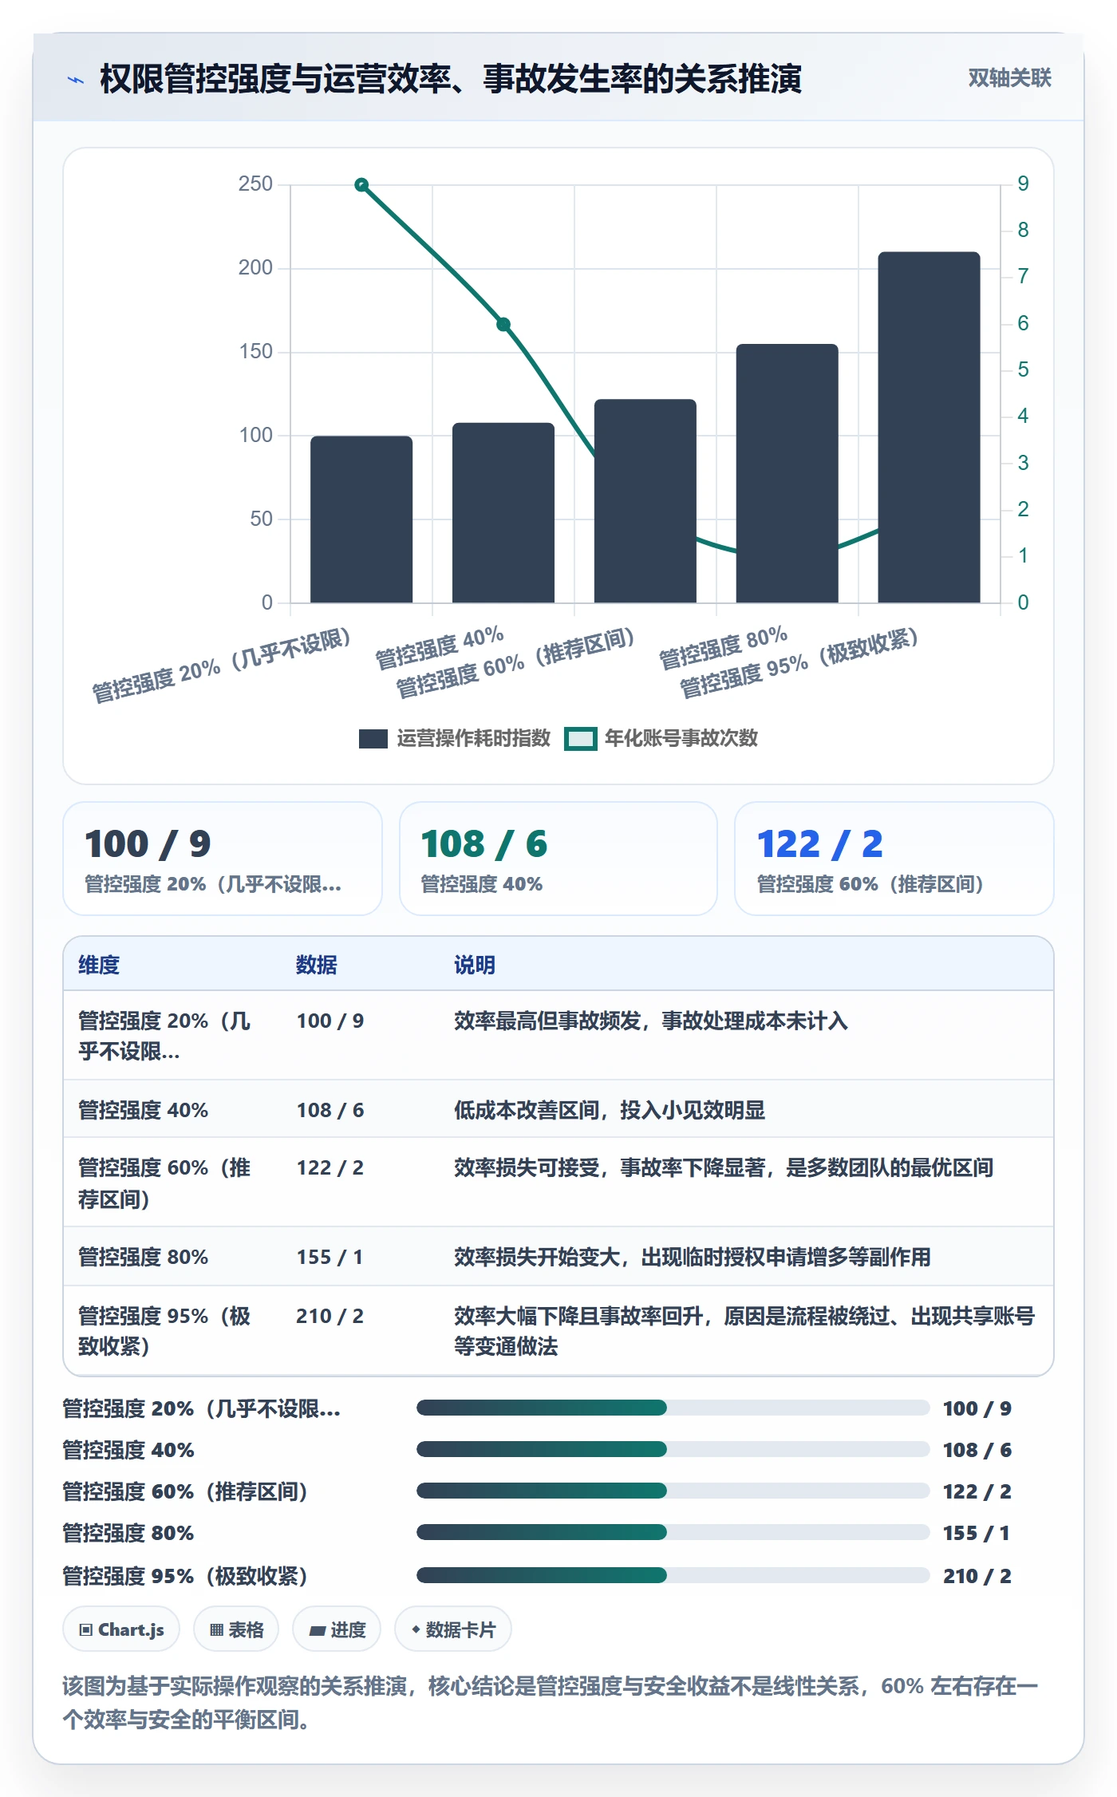1117x1797 pixels.
Task: Click progress bar for 管控强度 95%（极致收紧）
Action: coord(673,1575)
